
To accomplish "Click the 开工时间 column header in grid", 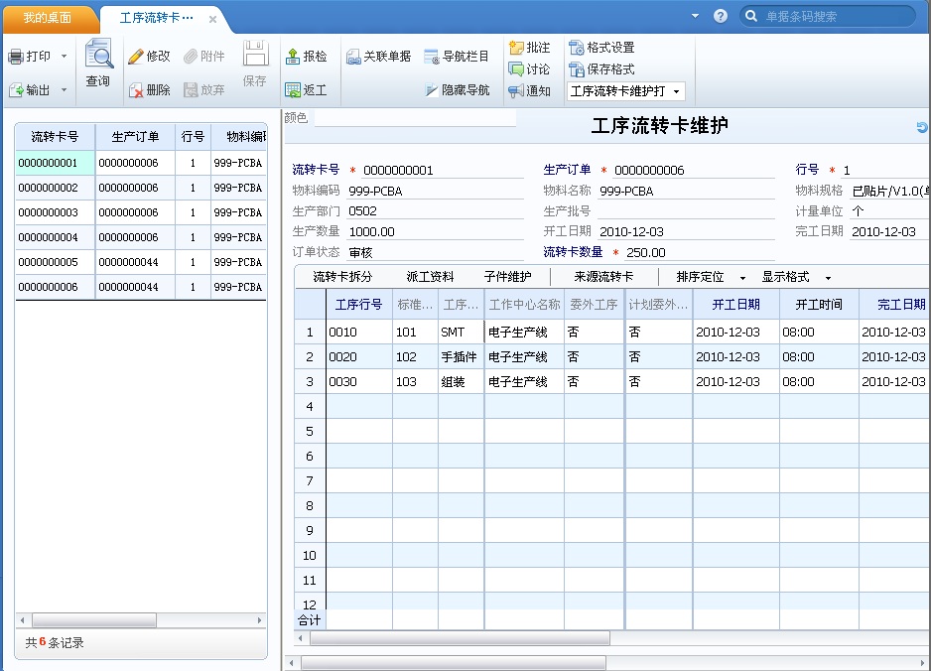I will pos(820,305).
